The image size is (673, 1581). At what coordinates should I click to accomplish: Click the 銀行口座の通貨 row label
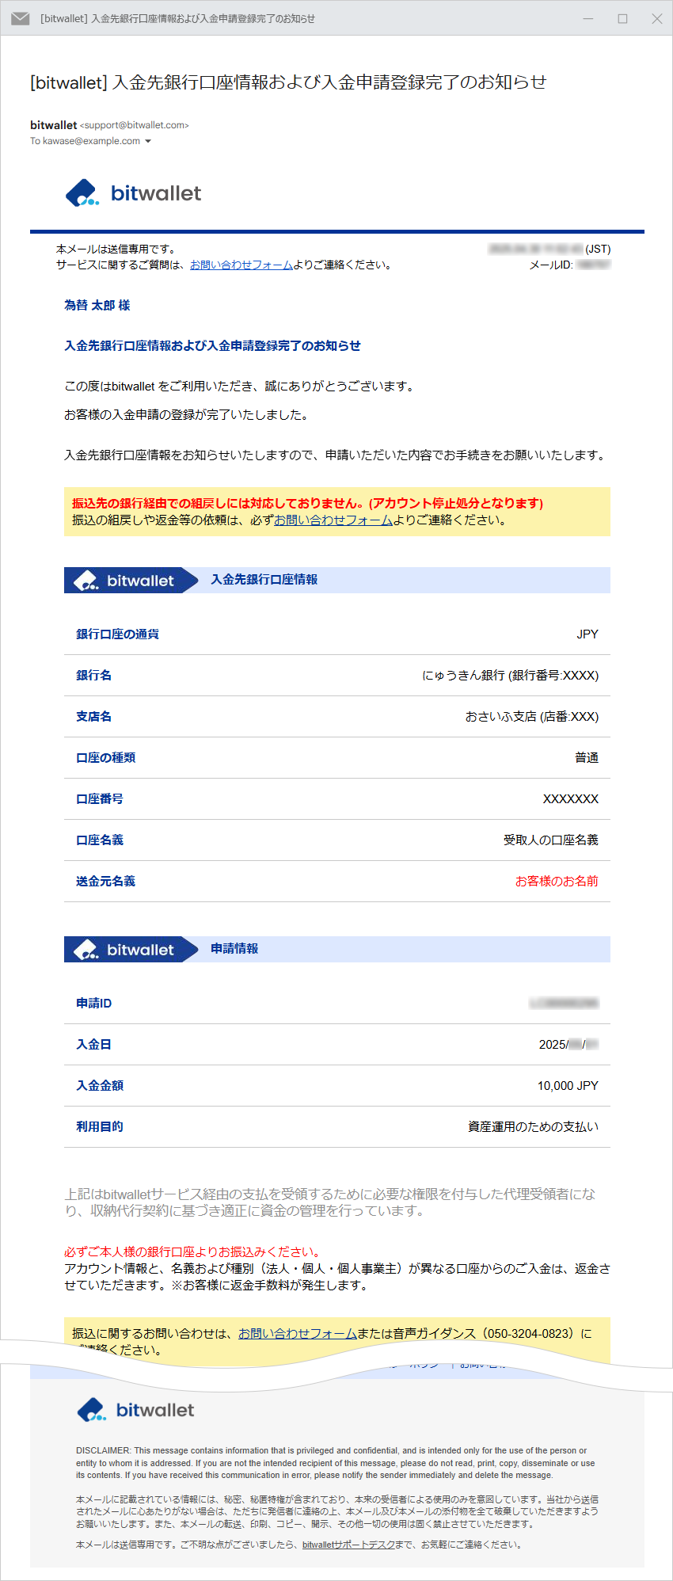(x=117, y=634)
